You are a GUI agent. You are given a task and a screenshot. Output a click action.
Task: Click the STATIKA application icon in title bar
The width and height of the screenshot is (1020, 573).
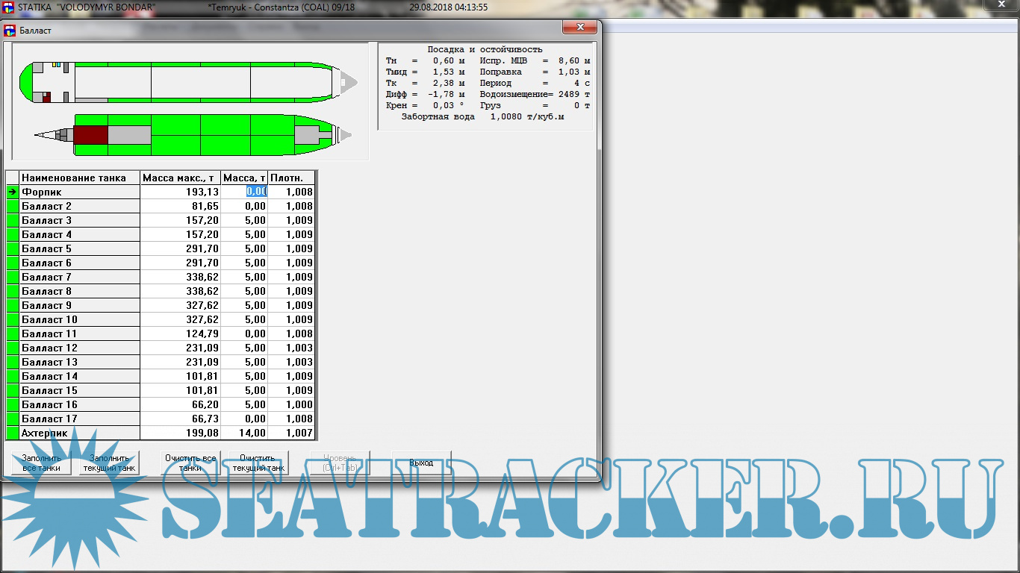pyautogui.click(x=8, y=7)
